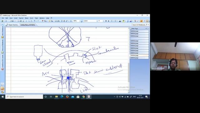Click the Task View icon on the taskbar

51,97
